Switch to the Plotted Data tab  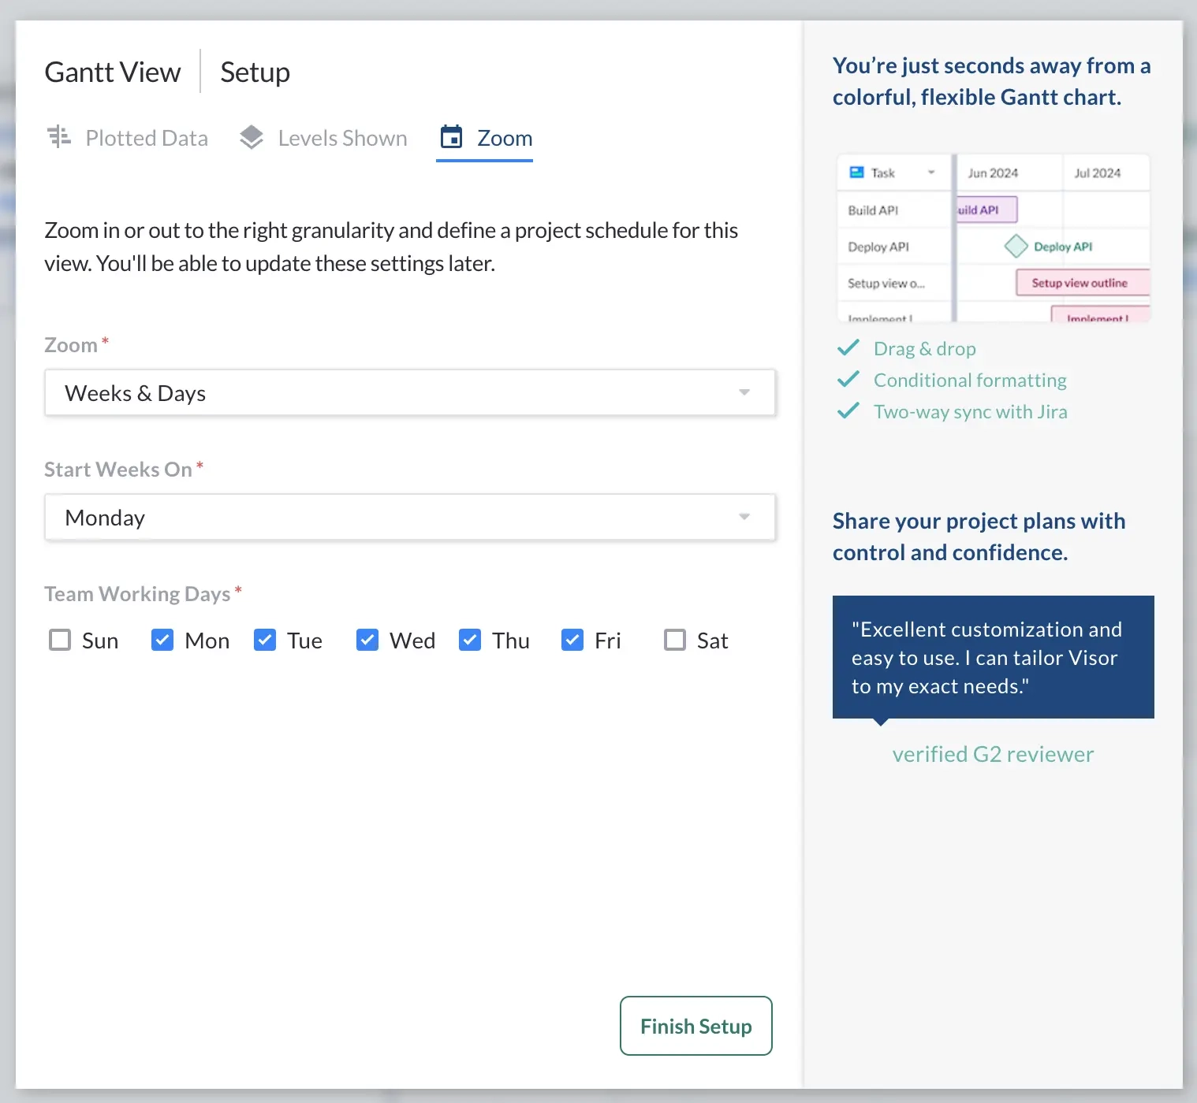point(147,137)
